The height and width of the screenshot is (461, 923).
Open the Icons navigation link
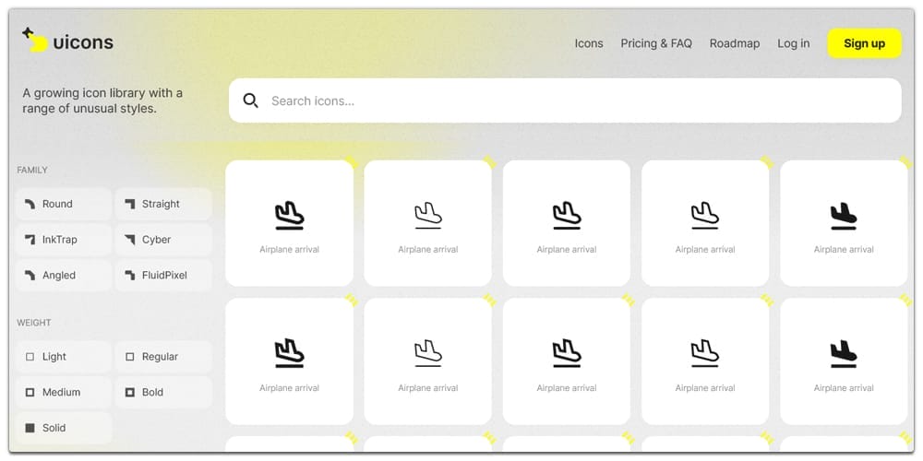tap(589, 43)
